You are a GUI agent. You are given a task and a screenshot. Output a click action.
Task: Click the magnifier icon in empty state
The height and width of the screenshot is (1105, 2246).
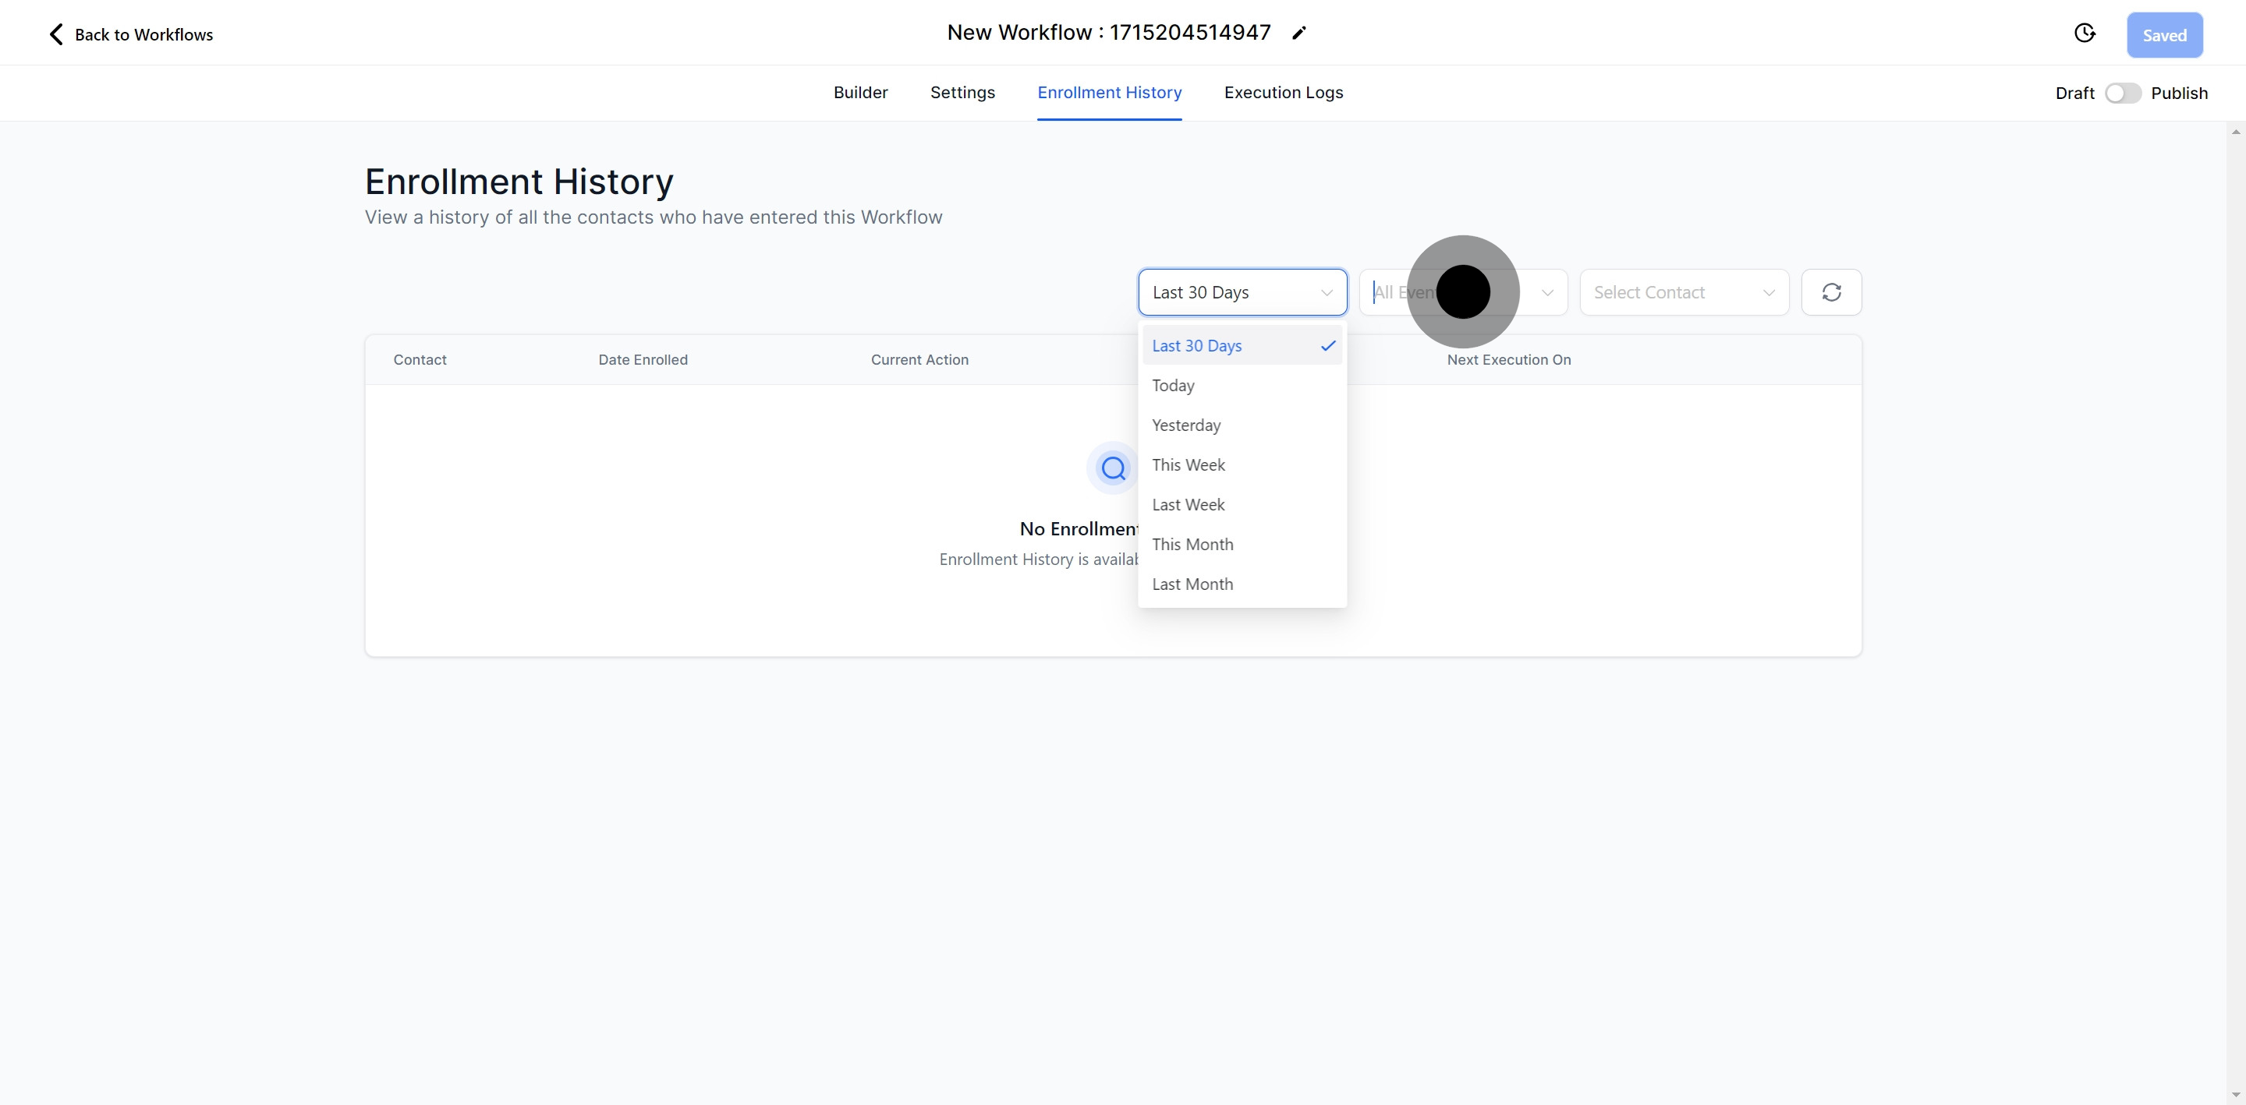click(1114, 468)
